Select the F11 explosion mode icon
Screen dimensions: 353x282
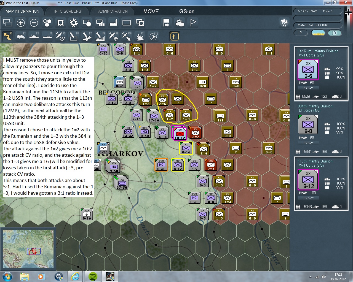[140, 36]
